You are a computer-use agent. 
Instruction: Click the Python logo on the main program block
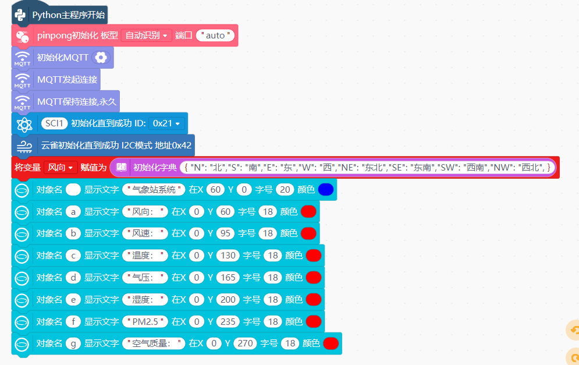point(21,15)
